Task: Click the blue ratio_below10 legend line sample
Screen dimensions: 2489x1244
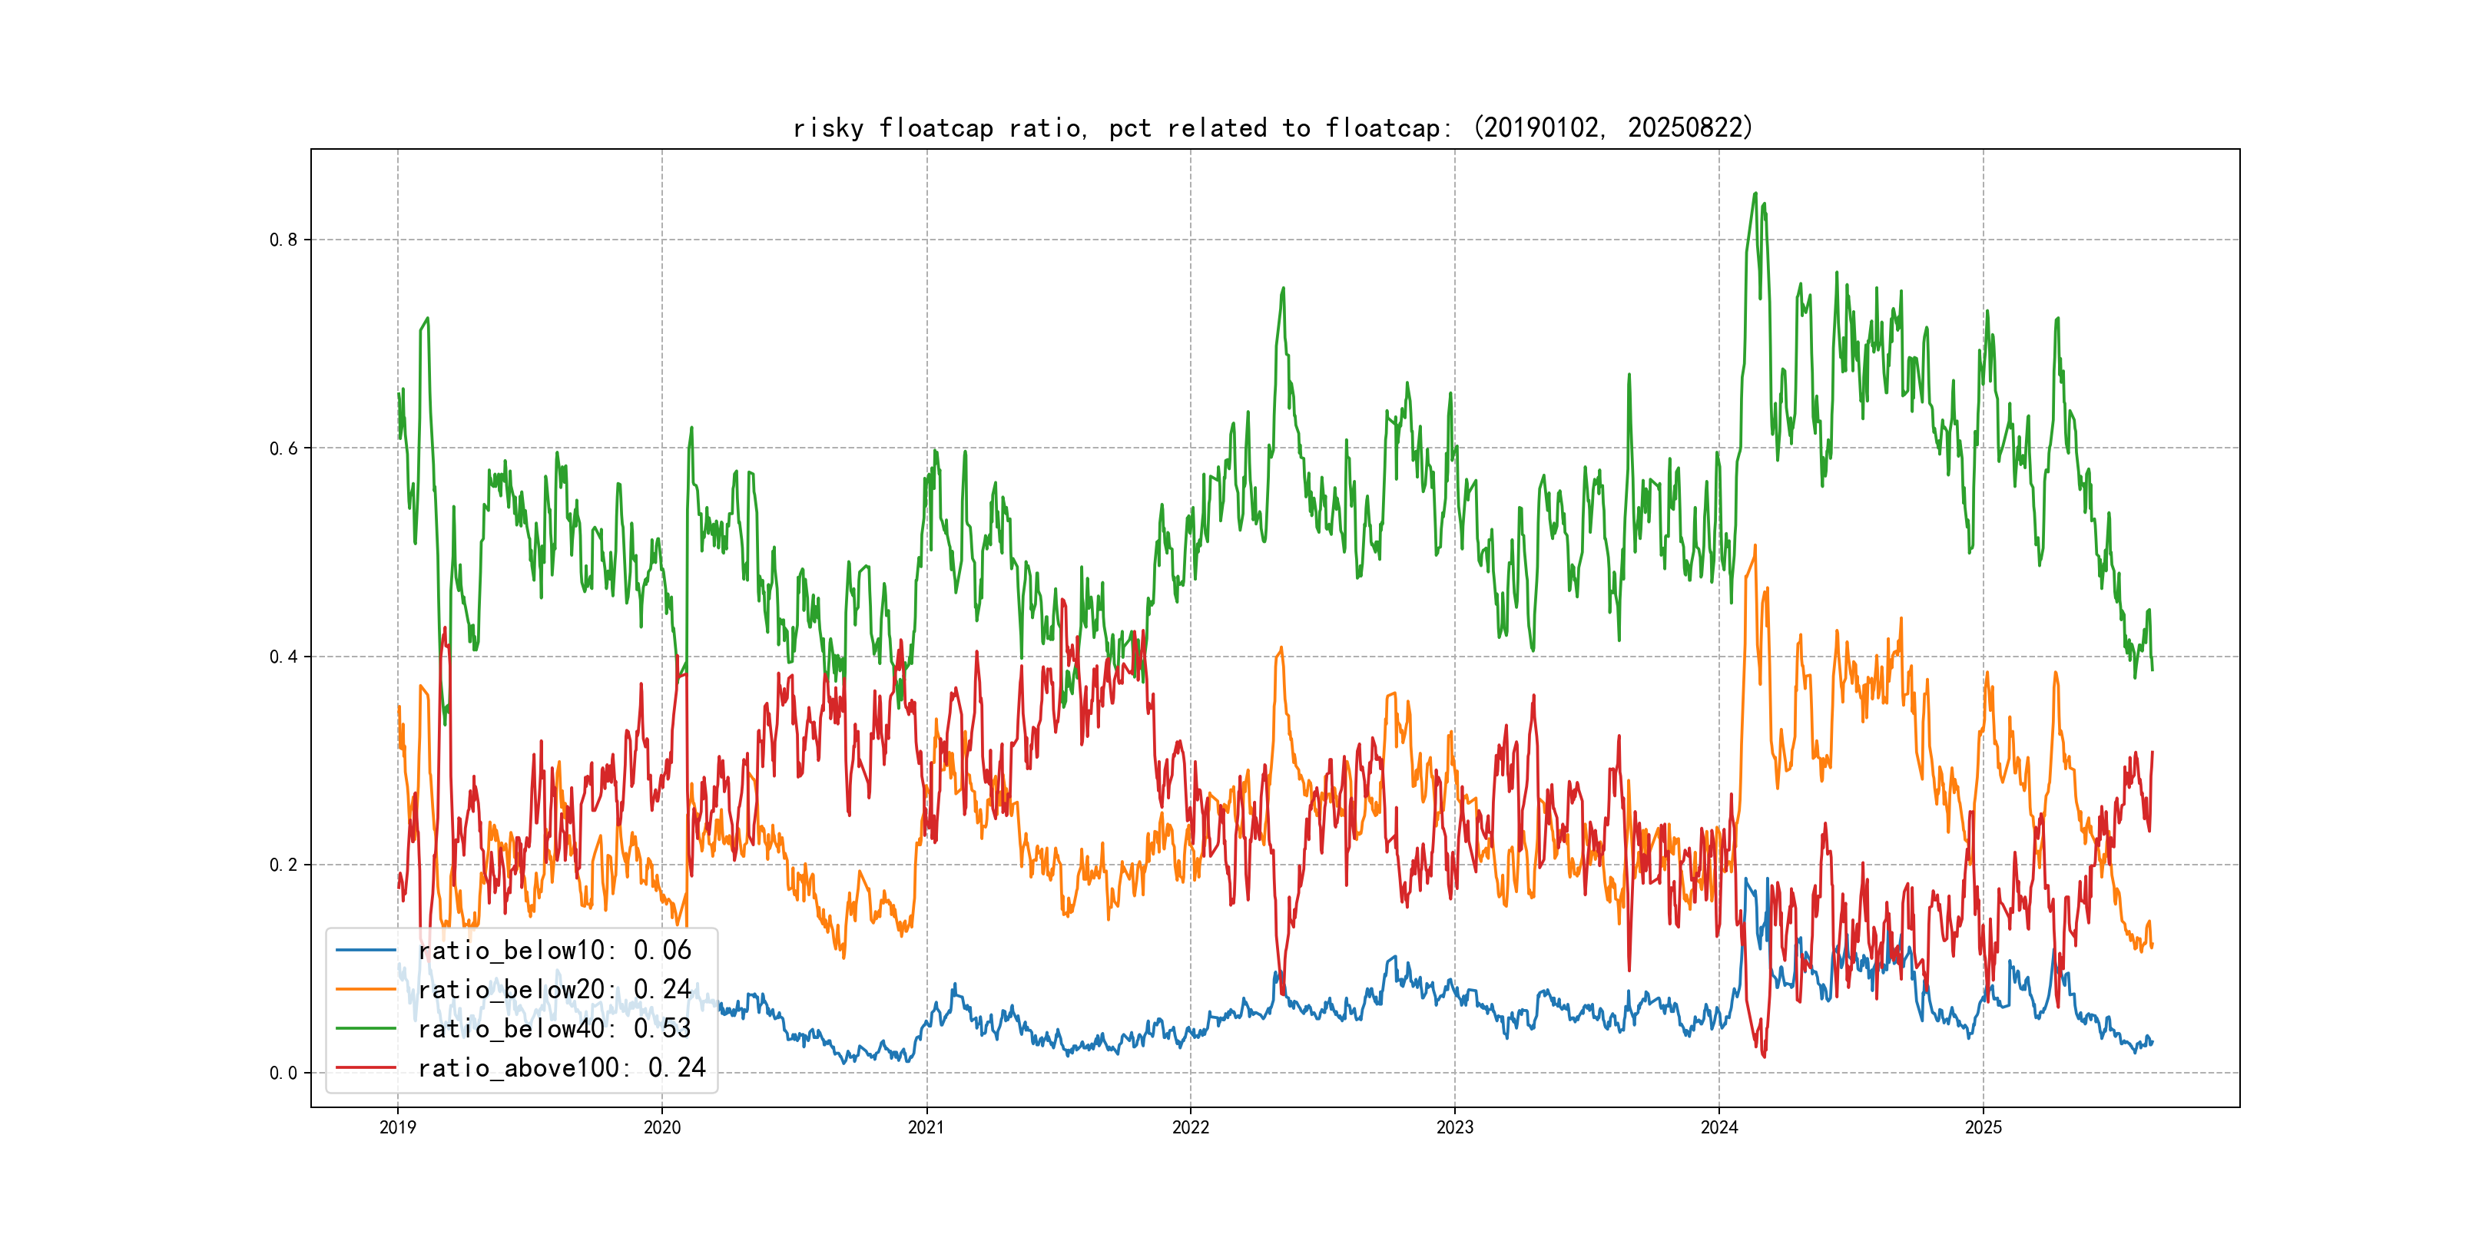Action: click(365, 951)
